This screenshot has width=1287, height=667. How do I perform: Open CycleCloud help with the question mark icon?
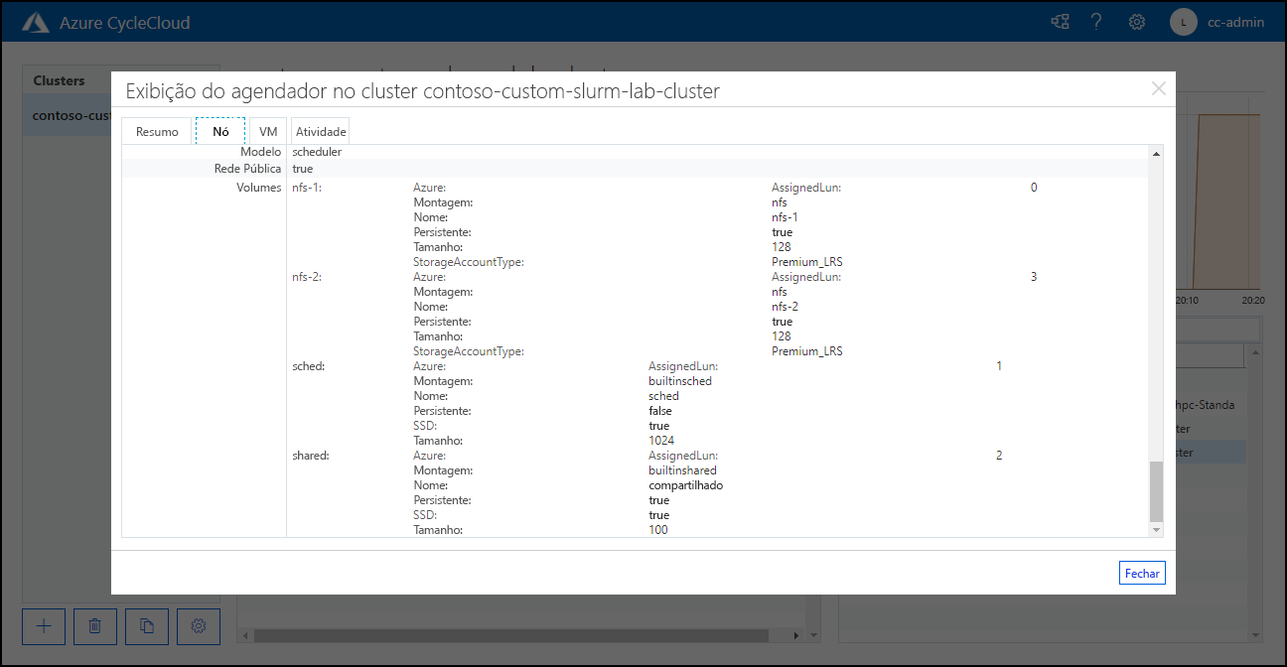1096,21
